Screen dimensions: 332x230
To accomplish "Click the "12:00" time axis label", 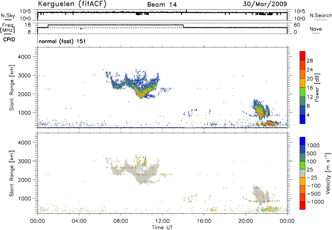I will point(162,221).
